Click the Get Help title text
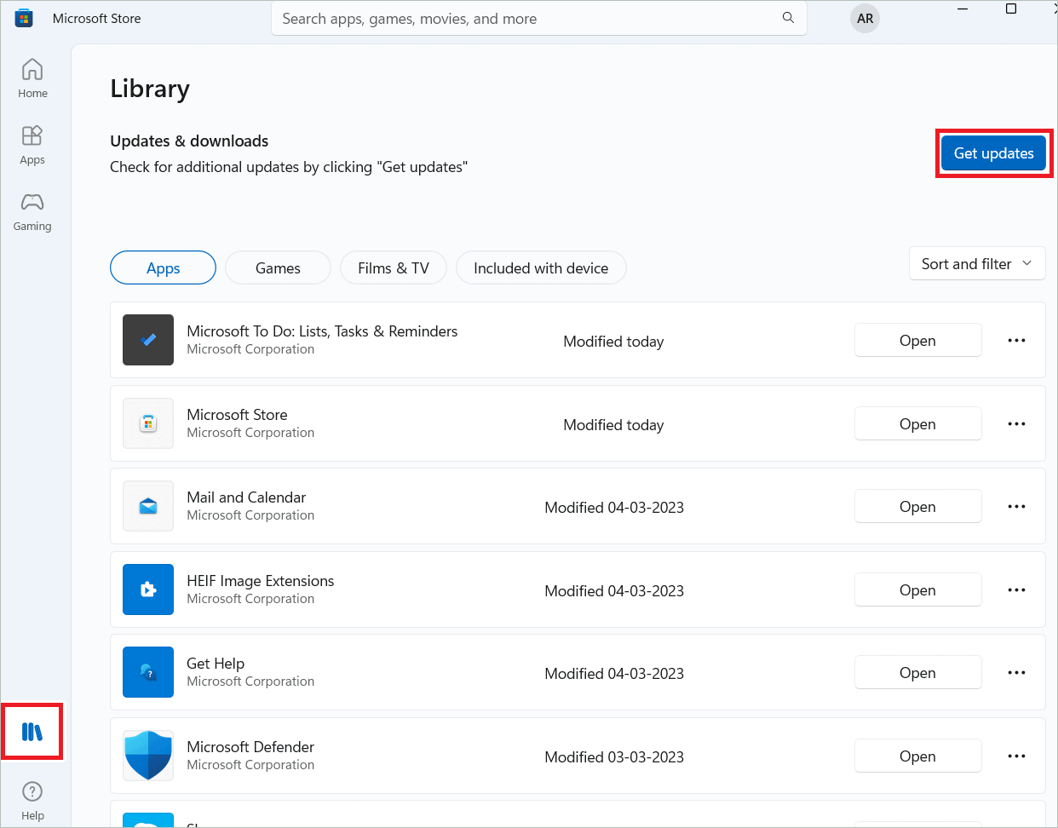The image size is (1058, 828). [x=216, y=664]
